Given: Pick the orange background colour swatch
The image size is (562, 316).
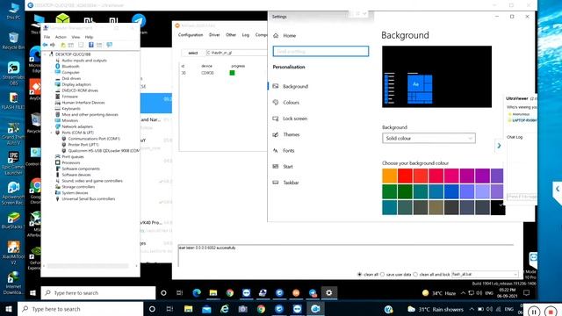Looking at the screenshot, I should coord(389,176).
